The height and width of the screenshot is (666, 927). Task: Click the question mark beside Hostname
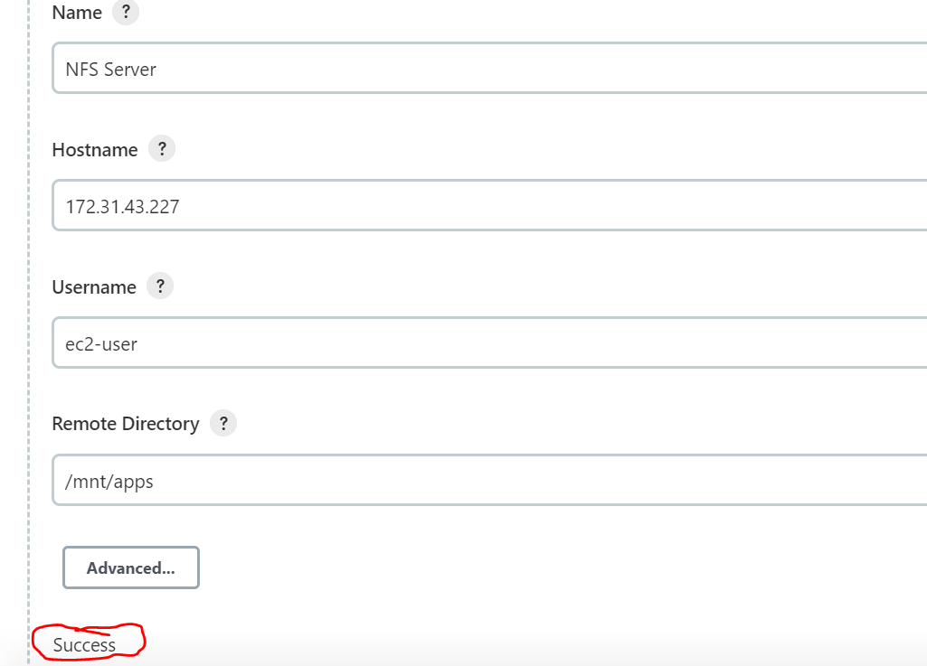(162, 148)
